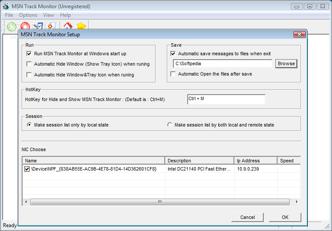This screenshot has height=231, width=332.
Task: Enable Automatic Hide Window&Tray Icon when runing
Action: click(x=29, y=75)
